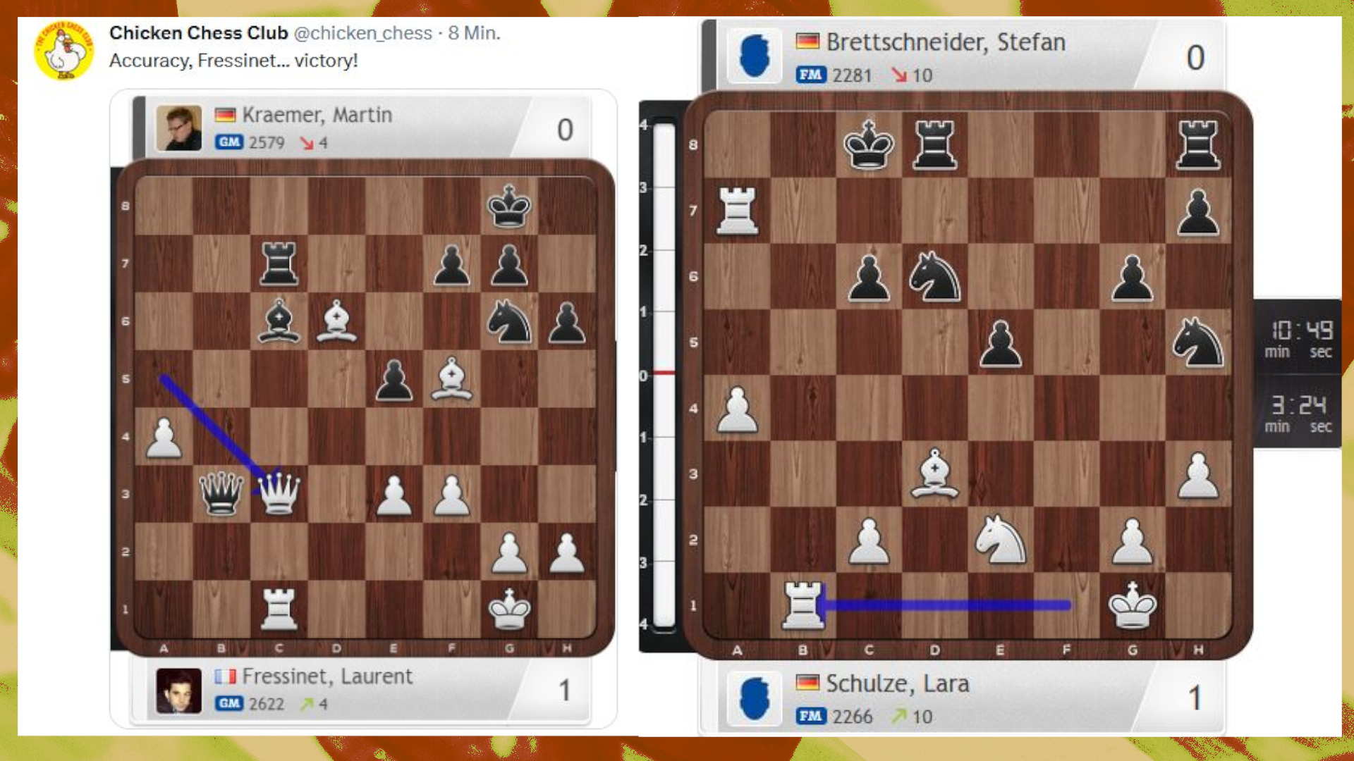
Task: Click the 10:49 clock display
Action: point(1301,330)
